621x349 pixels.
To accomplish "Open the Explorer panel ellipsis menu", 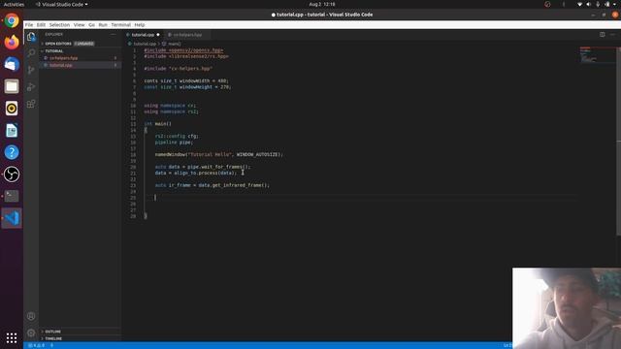I will click(113, 35).
